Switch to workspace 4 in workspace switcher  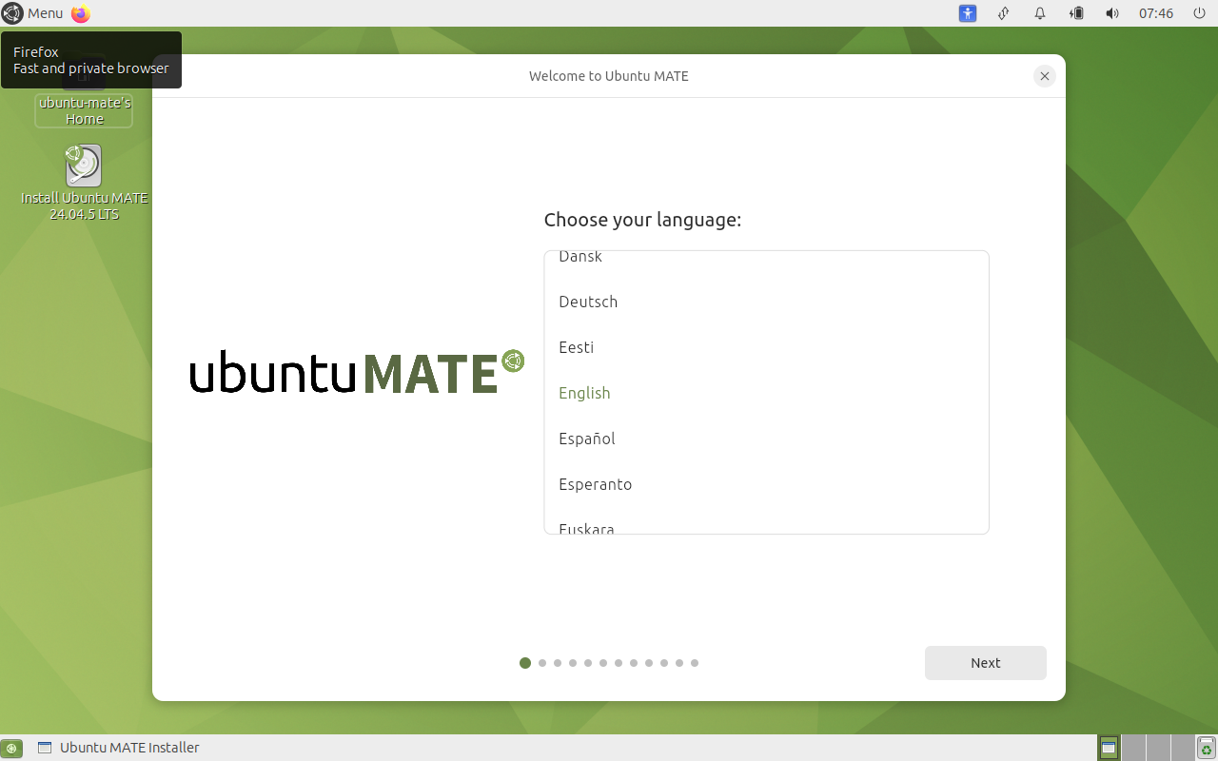(1183, 748)
